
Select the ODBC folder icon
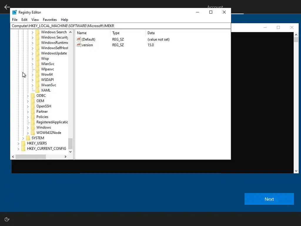33,96
